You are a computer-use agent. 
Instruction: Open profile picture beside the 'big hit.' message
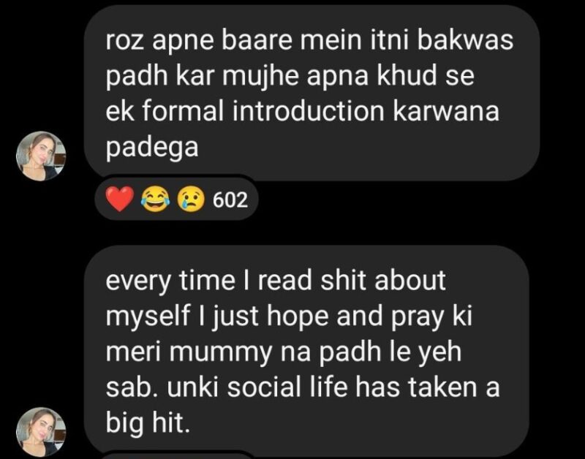[41, 433]
